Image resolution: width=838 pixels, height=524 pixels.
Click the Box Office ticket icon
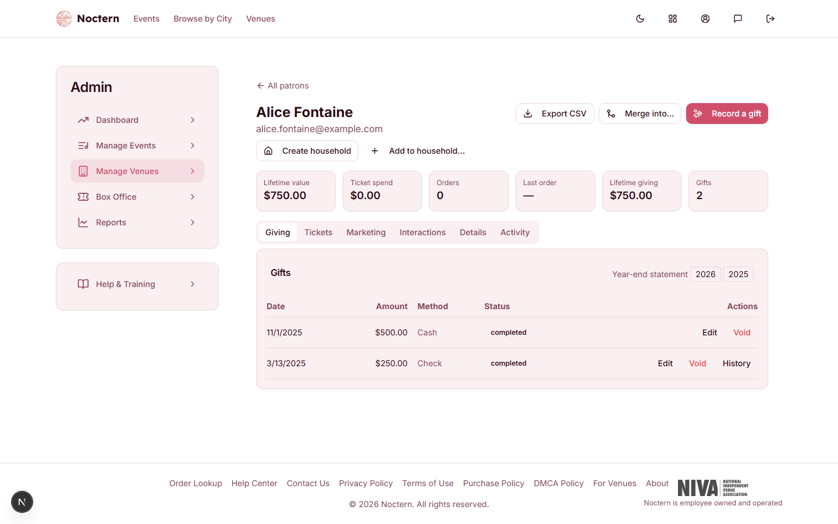[x=83, y=197]
